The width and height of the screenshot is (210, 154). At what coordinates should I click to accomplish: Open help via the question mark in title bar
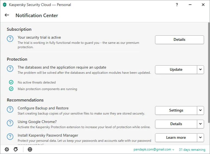(x=177, y=5)
